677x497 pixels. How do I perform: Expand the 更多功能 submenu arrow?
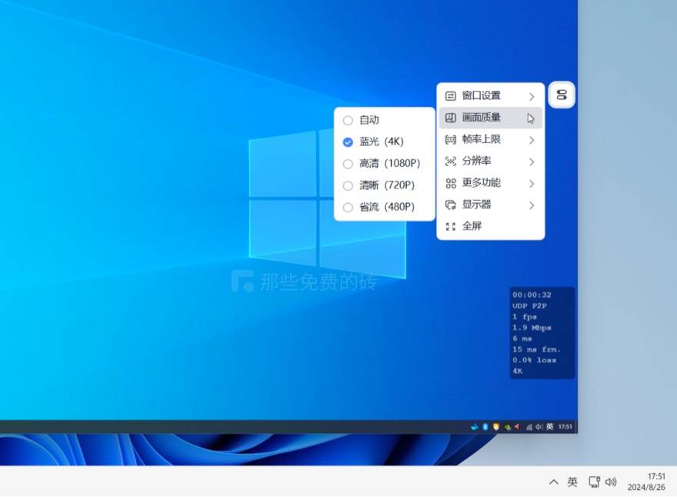tap(532, 184)
